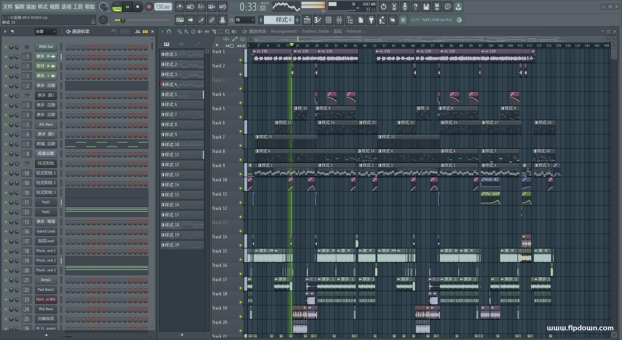Image resolution: width=622 pixels, height=340 pixels.
Task: Toggle PAT/SONG playback mode button
Action: pyautogui.click(x=117, y=7)
